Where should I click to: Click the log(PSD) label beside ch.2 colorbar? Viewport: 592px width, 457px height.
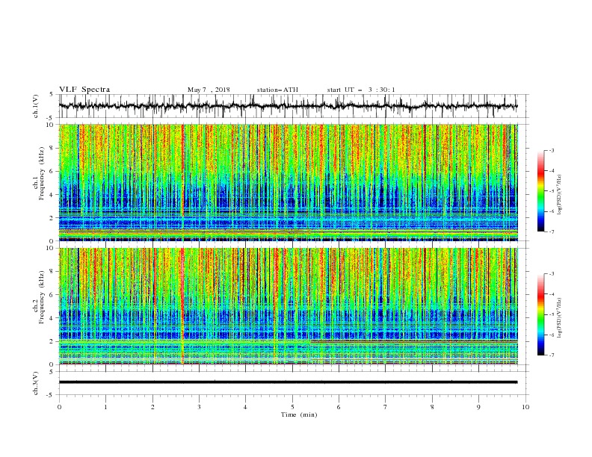(x=559, y=319)
